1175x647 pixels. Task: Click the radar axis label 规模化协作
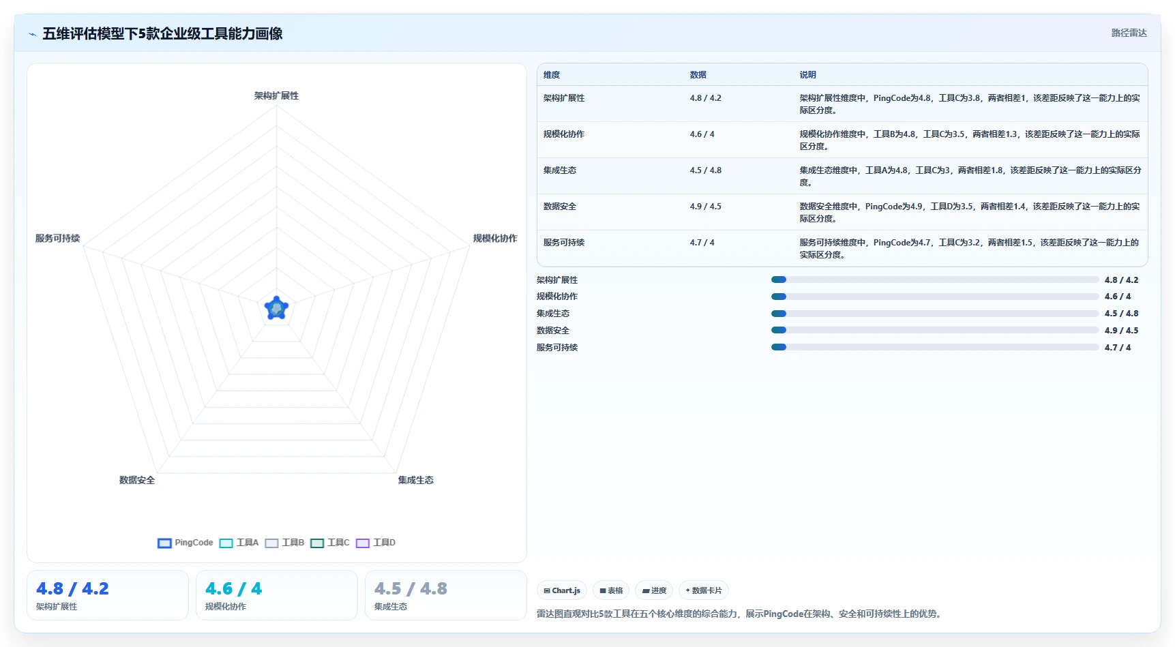495,239
